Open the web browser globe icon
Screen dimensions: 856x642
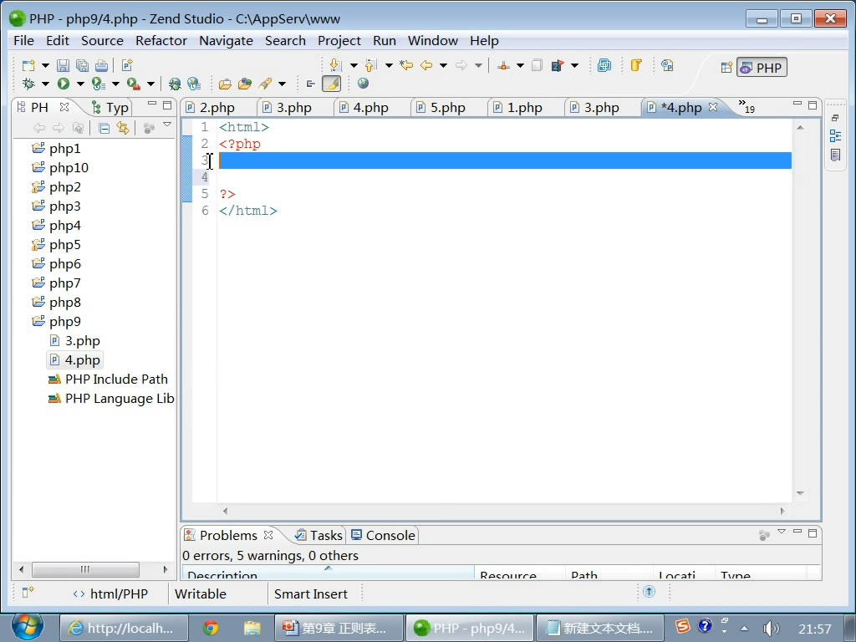[363, 83]
